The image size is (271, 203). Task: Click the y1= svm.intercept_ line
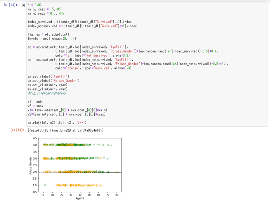tap(68, 110)
